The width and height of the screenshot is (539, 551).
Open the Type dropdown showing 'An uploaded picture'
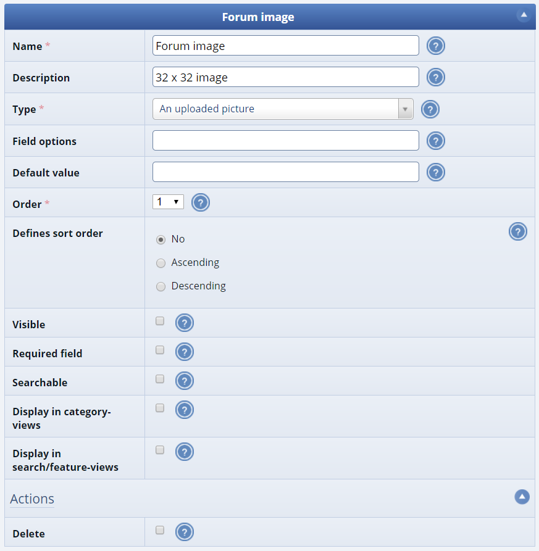(x=283, y=109)
